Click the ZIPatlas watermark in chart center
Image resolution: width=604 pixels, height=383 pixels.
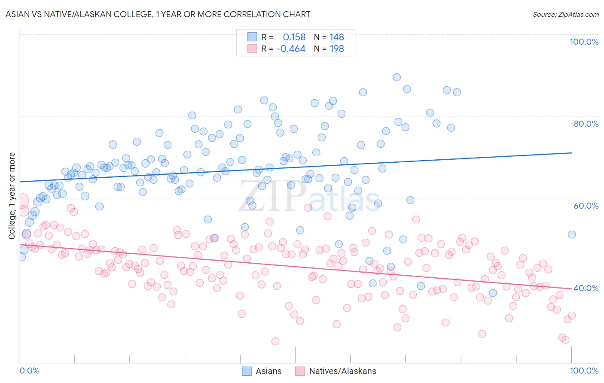[x=309, y=196]
